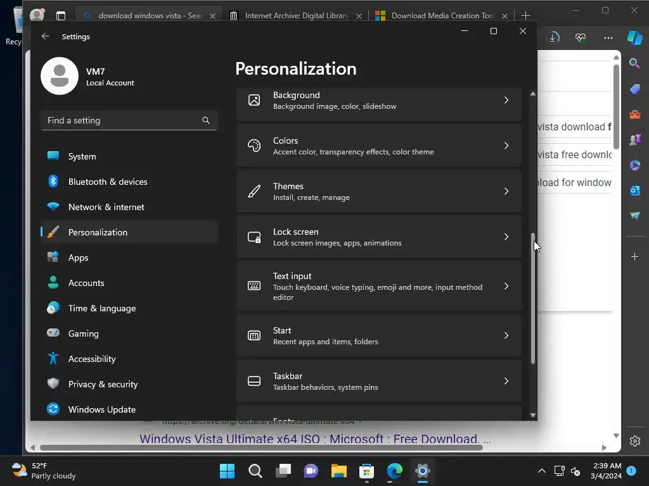Open weather widget showing 52°F
Screen dimensions: 649x486
point(44,471)
